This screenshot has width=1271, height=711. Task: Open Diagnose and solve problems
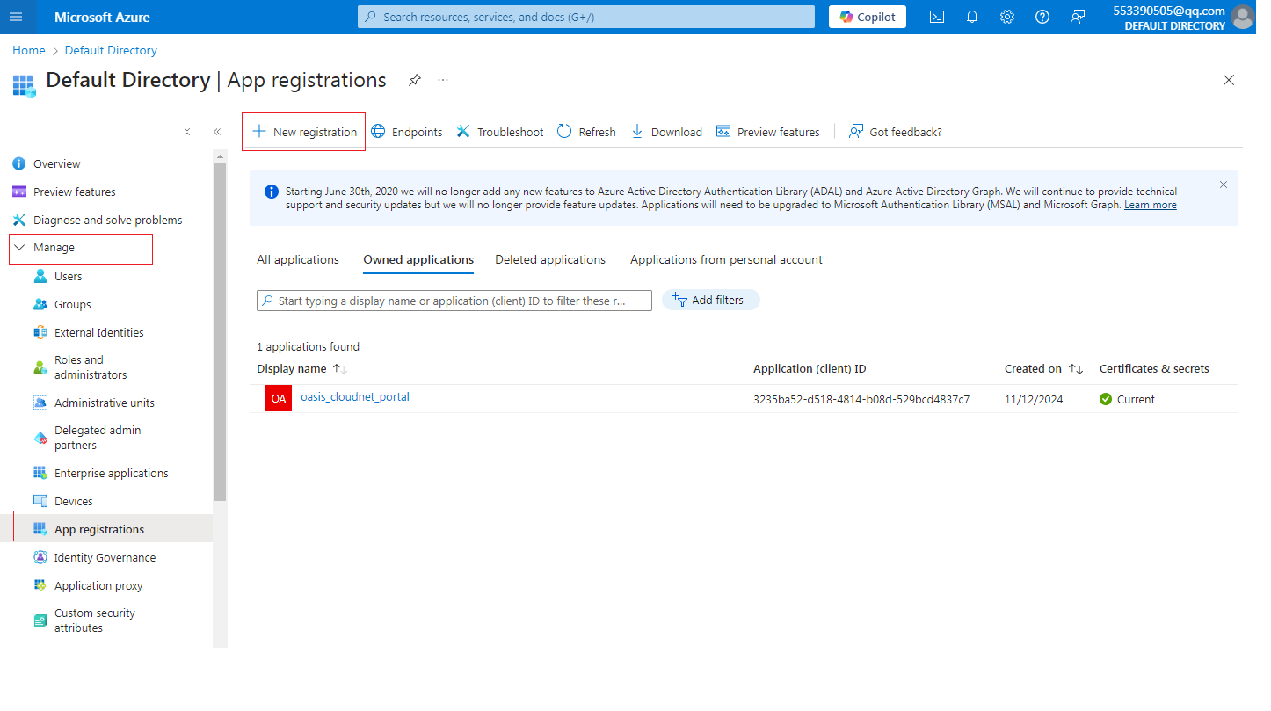[106, 220]
